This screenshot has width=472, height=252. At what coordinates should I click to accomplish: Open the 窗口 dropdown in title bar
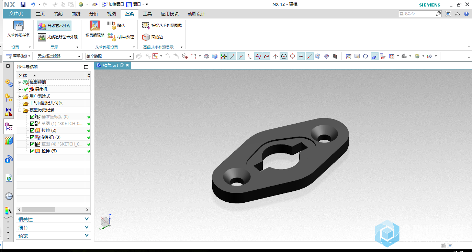tap(136, 4)
